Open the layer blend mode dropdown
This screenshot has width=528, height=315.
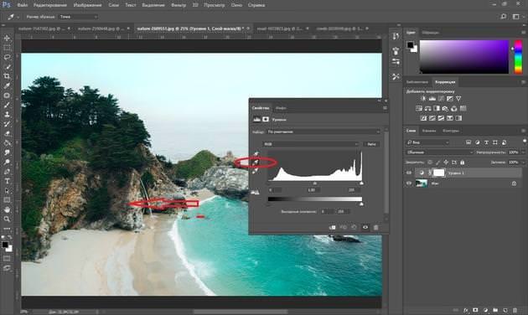point(440,152)
